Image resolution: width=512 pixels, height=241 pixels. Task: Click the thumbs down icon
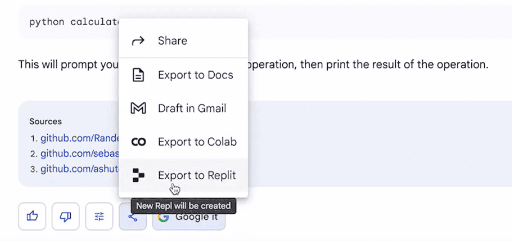point(66,216)
